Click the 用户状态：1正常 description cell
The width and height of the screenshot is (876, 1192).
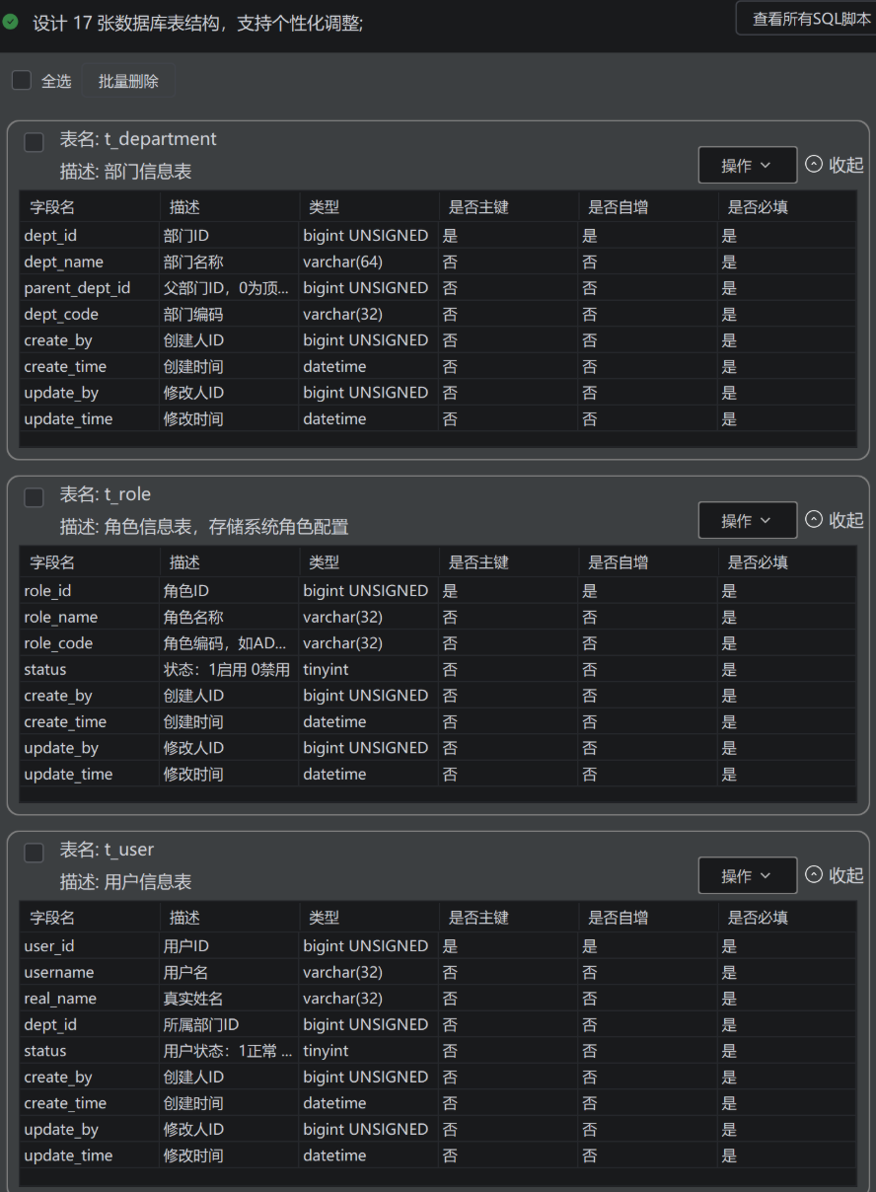pyautogui.click(x=228, y=1051)
